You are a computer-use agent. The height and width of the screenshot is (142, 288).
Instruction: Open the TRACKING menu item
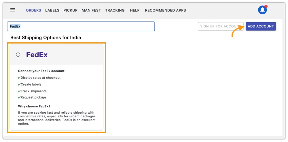tap(115, 10)
